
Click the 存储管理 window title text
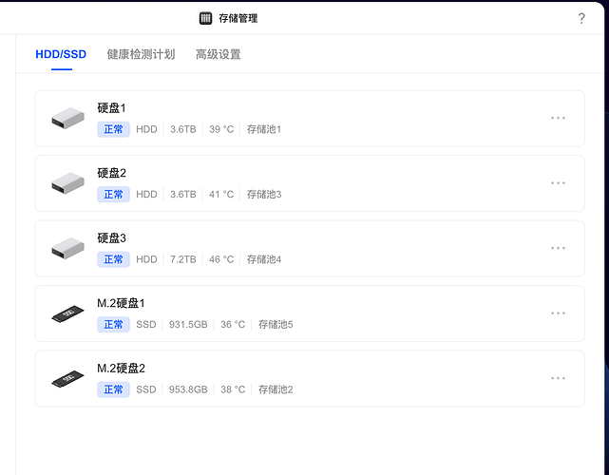pyautogui.click(x=238, y=18)
